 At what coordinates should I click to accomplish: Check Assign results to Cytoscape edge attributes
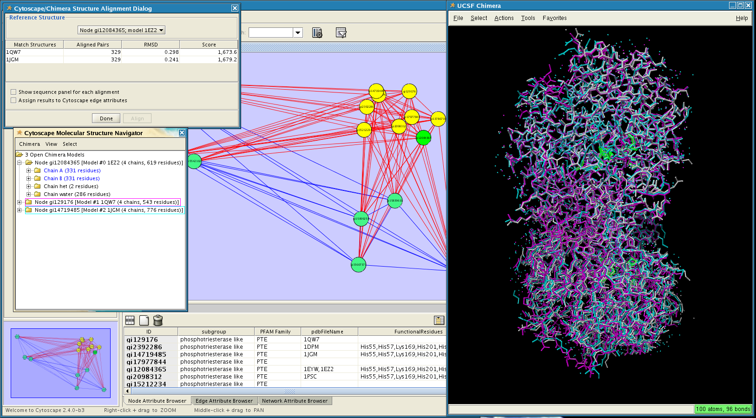click(x=13, y=100)
